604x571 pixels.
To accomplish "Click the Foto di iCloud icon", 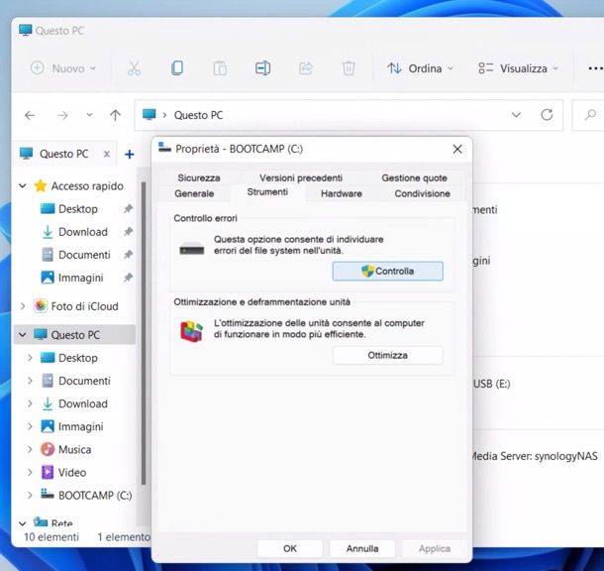I will point(41,306).
